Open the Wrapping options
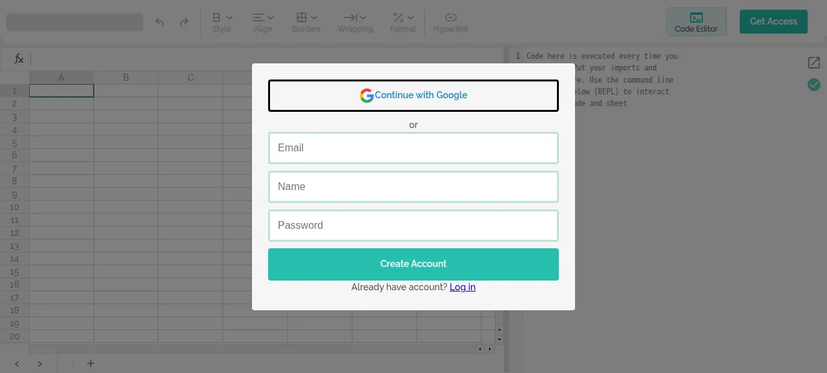The image size is (827, 373). (355, 22)
